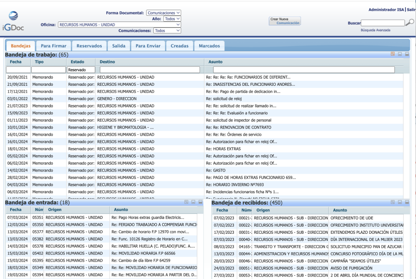Expand the Año dropdown
Image resolution: width=416 pixels, height=279 pixels.
point(172,19)
